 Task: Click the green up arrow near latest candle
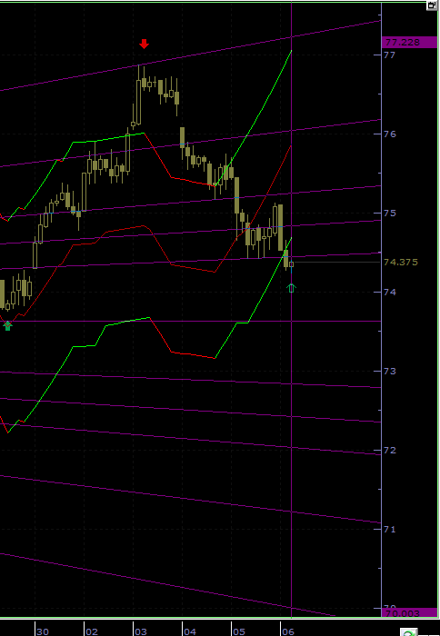(x=292, y=288)
